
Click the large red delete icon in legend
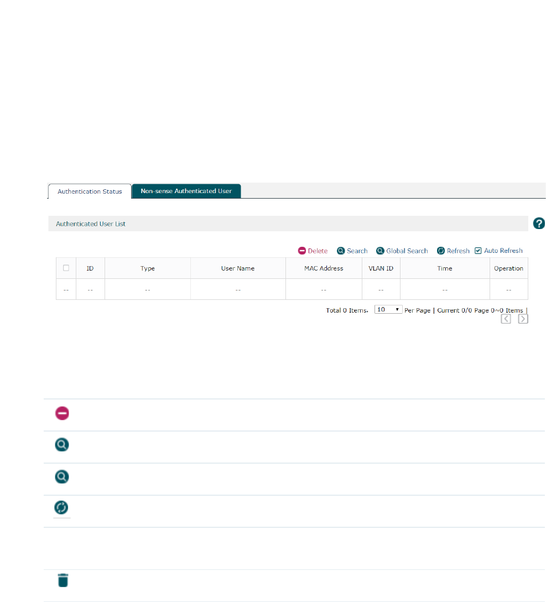pos(62,413)
